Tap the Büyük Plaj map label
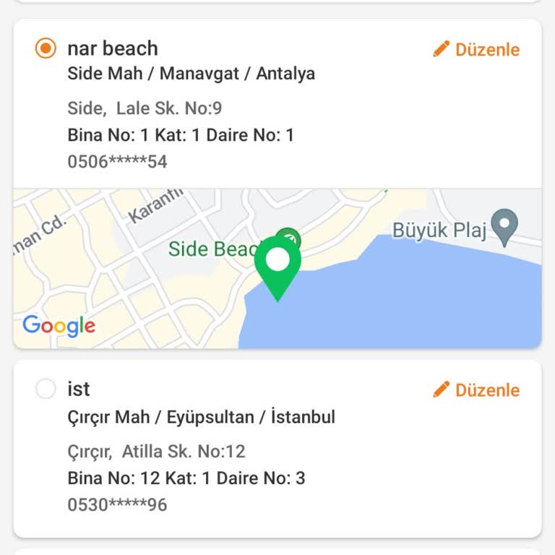Screen dimensions: 555x555 (439, 231)
